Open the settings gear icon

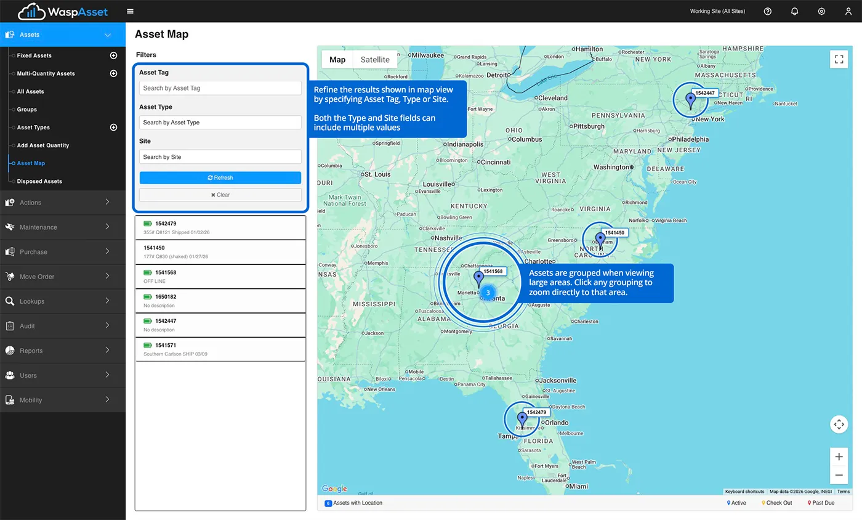pos(821,11)
